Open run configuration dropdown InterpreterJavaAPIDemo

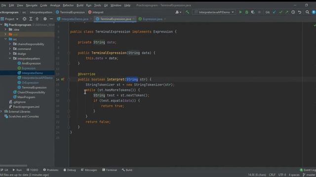(214, 12)
